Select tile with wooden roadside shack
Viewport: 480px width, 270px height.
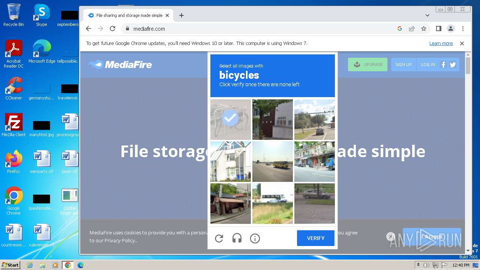coord(231,204)
